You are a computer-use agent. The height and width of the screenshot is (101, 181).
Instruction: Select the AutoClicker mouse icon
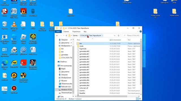point(33,12)
